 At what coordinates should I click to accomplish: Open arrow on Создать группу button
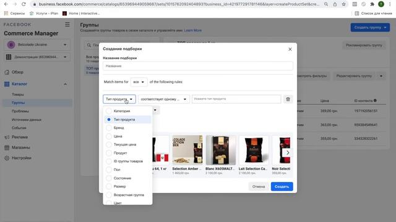(x=385, y=27)
